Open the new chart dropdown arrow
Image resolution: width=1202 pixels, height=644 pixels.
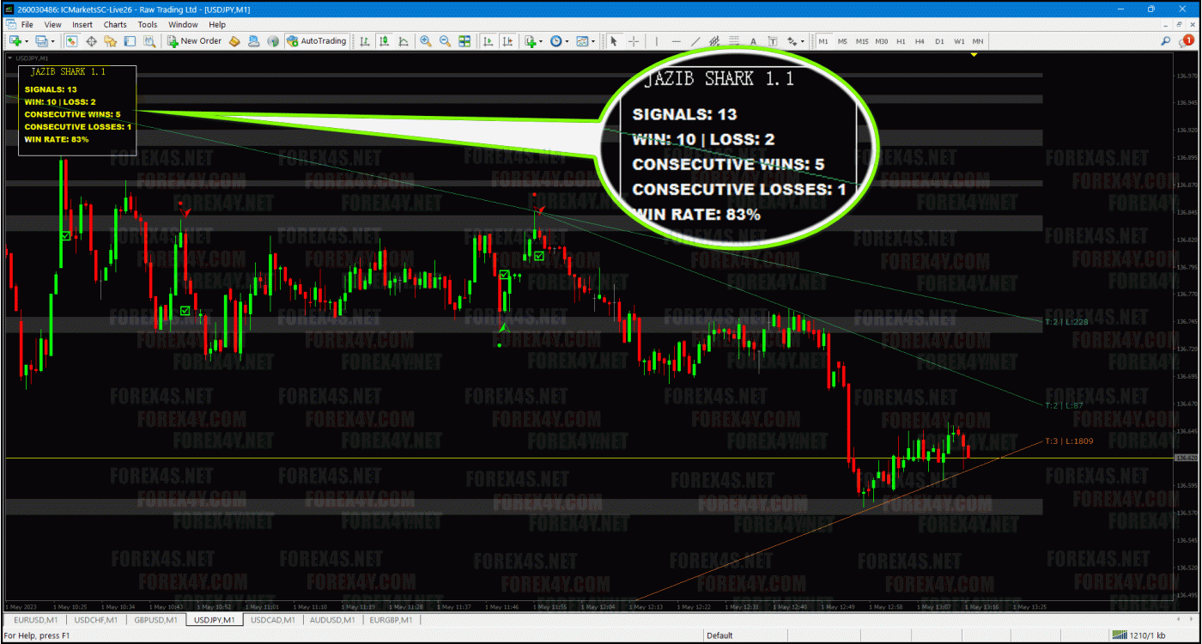(x=27, y=41)
